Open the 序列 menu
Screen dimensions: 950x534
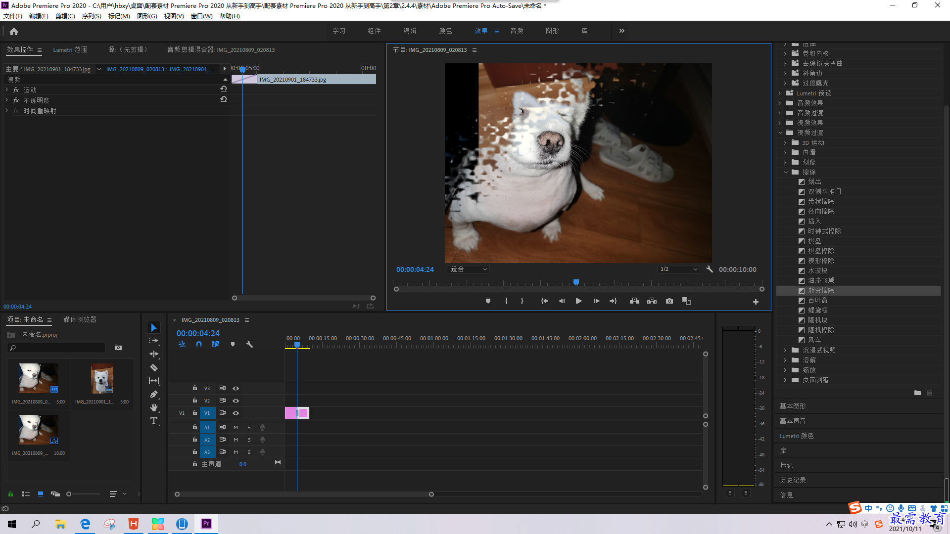pos(92,16)
